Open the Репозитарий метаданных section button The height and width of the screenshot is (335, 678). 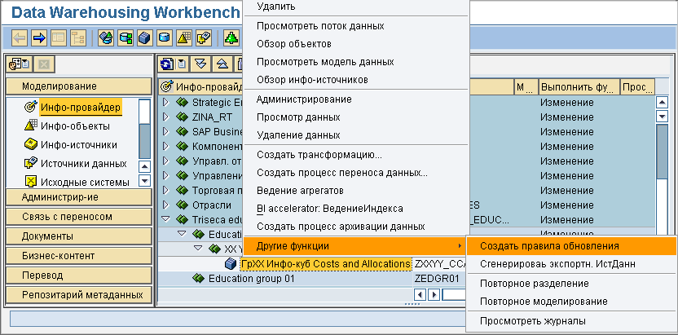tap(79, 295)
